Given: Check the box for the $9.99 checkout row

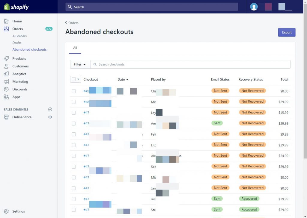Looking at the screenshot, I should point(74,134).
